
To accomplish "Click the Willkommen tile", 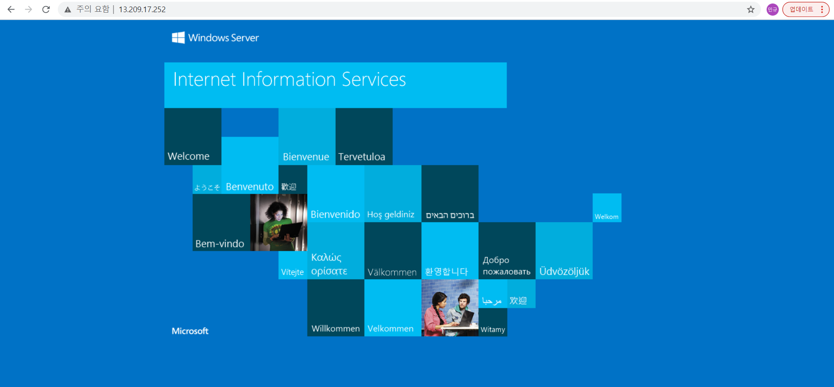I will [x=336, y=308].
